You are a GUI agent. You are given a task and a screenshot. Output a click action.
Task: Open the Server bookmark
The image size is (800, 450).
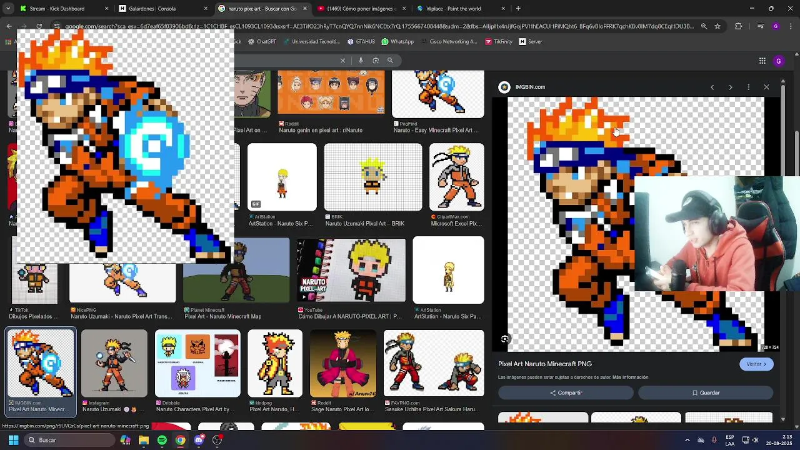coord(530,42)
